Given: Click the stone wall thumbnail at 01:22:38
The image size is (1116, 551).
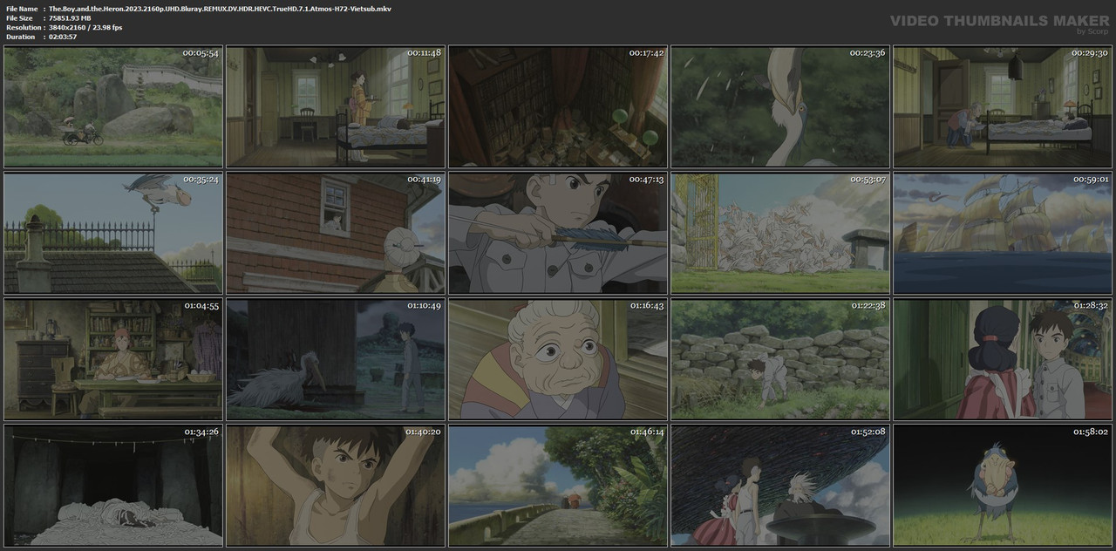Looking at the screenshot, I should [780, 359].
